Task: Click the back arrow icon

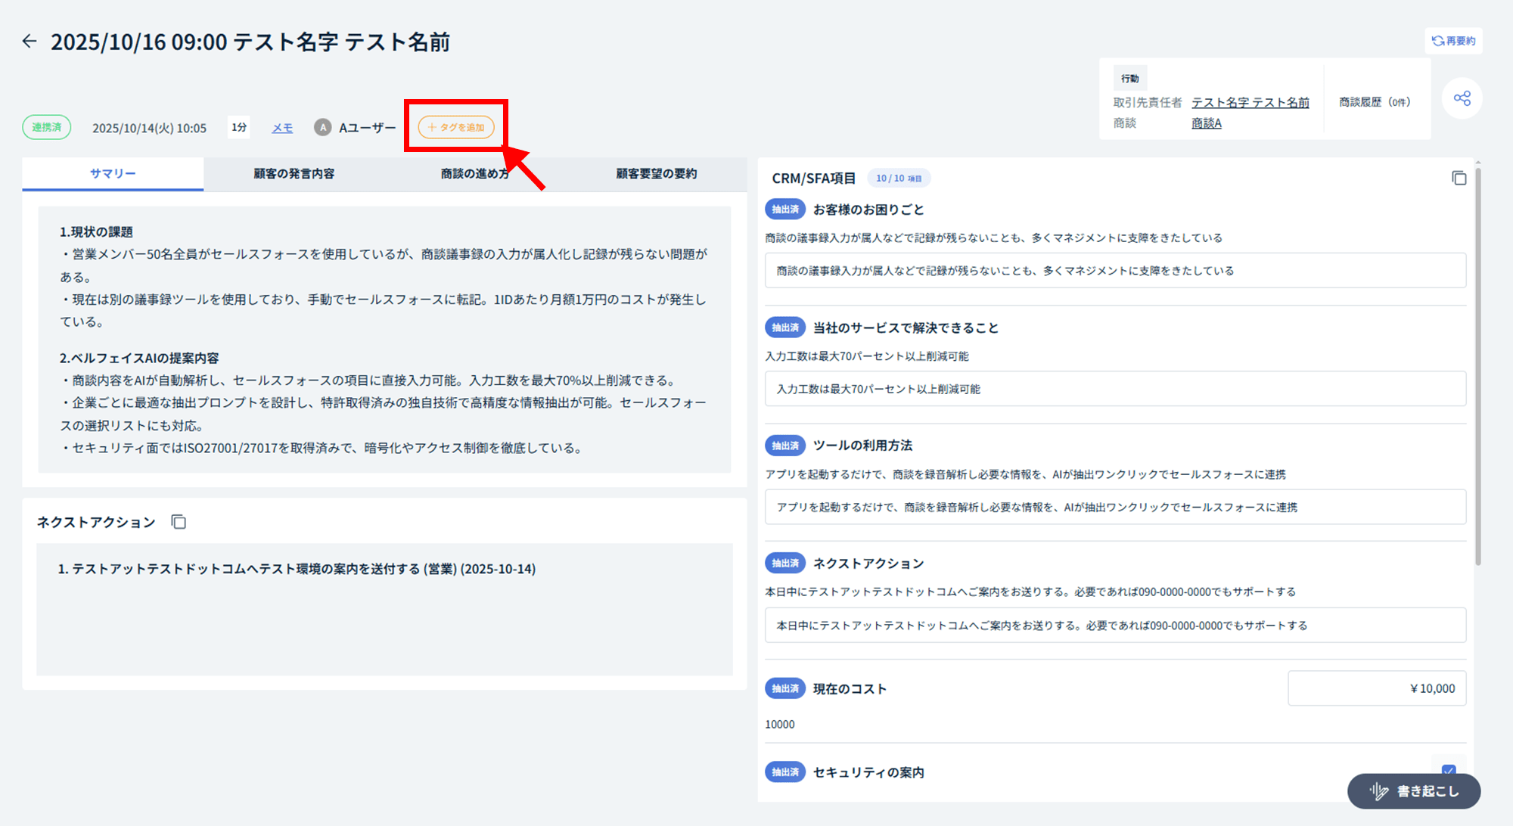Action: click(x=30, y=41)
